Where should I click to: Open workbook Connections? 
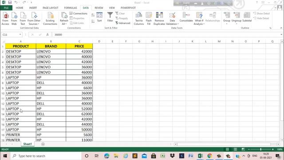79,13
